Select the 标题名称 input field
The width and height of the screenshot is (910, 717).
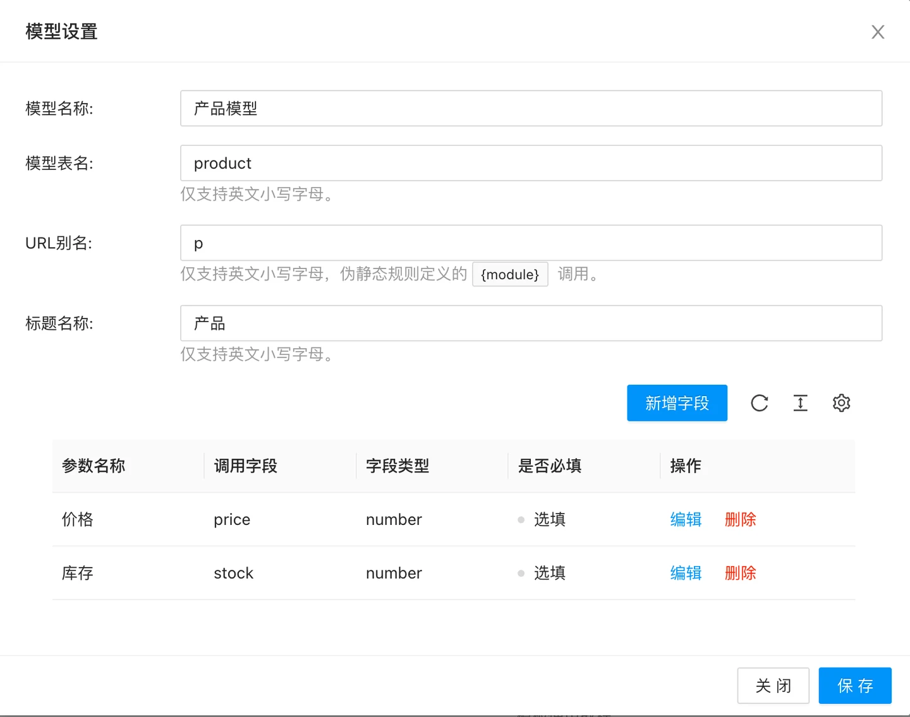531,323
